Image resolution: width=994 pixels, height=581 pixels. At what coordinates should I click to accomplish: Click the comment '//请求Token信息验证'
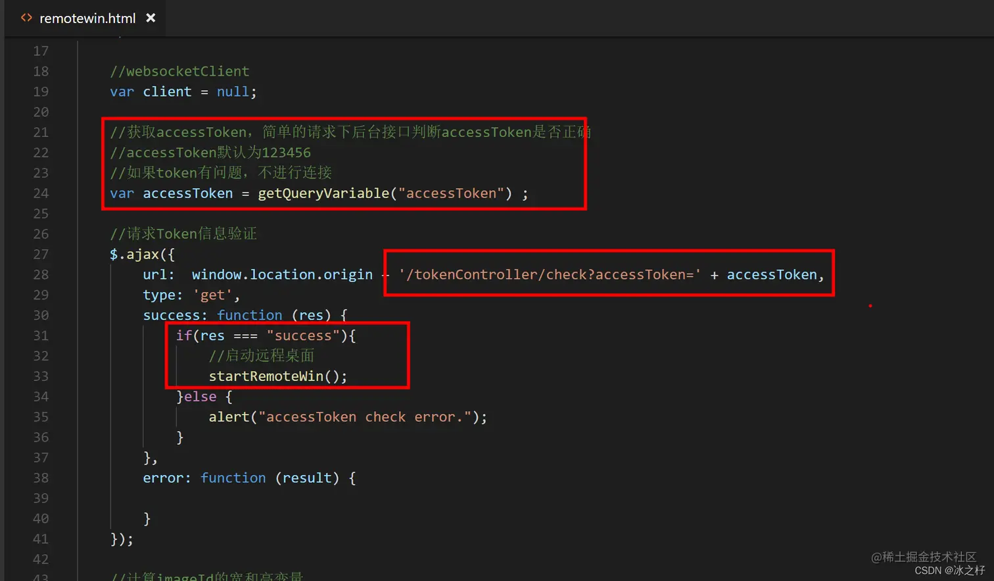(183, 234)
